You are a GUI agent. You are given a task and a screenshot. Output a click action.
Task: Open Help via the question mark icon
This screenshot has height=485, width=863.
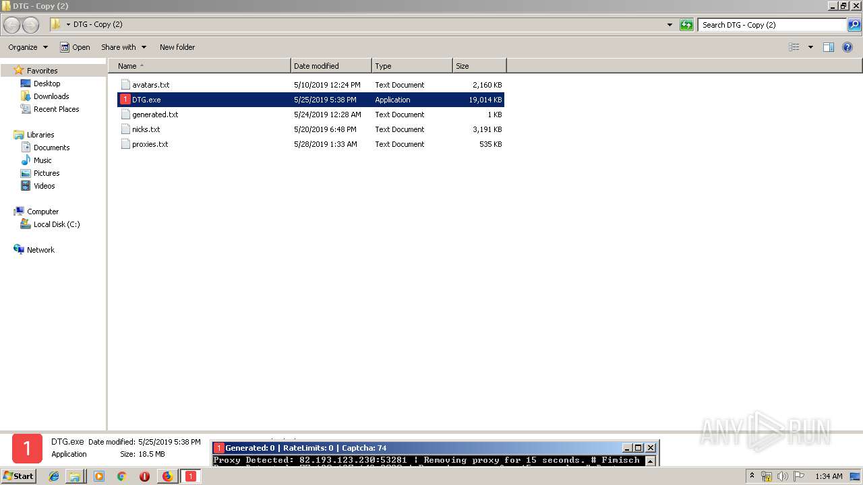click(847, 47)
